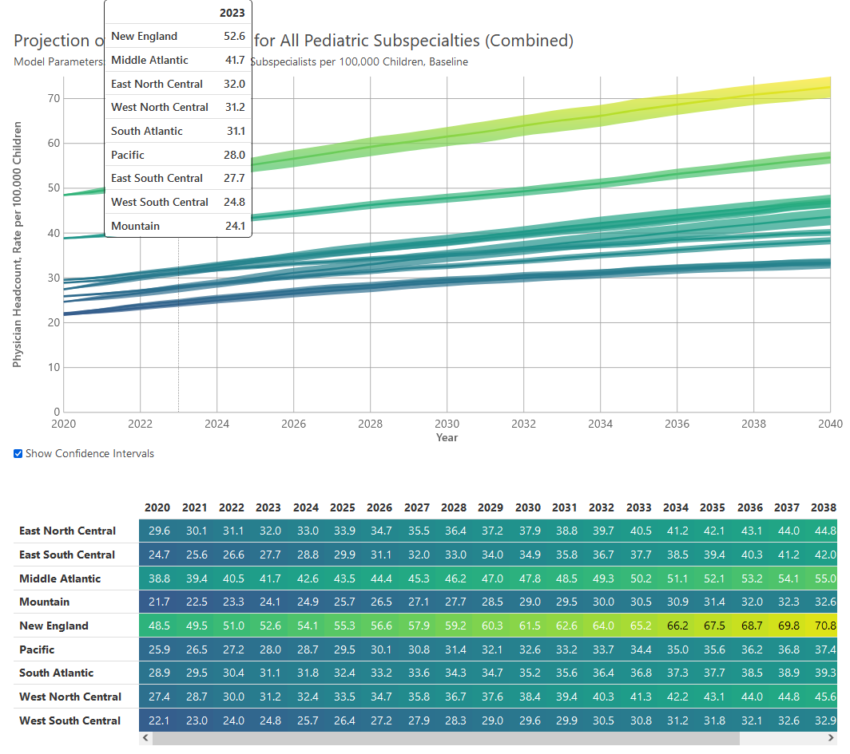Click the New England 2034 cell showing 66.2
The height and width of the screenshot is (754, 850).
click(x=677, y=626)
